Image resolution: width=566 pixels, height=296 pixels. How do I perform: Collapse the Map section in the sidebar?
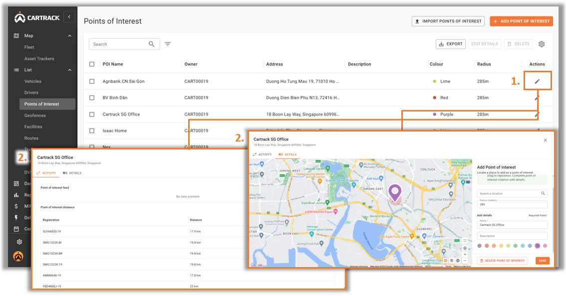pos(70,36)
